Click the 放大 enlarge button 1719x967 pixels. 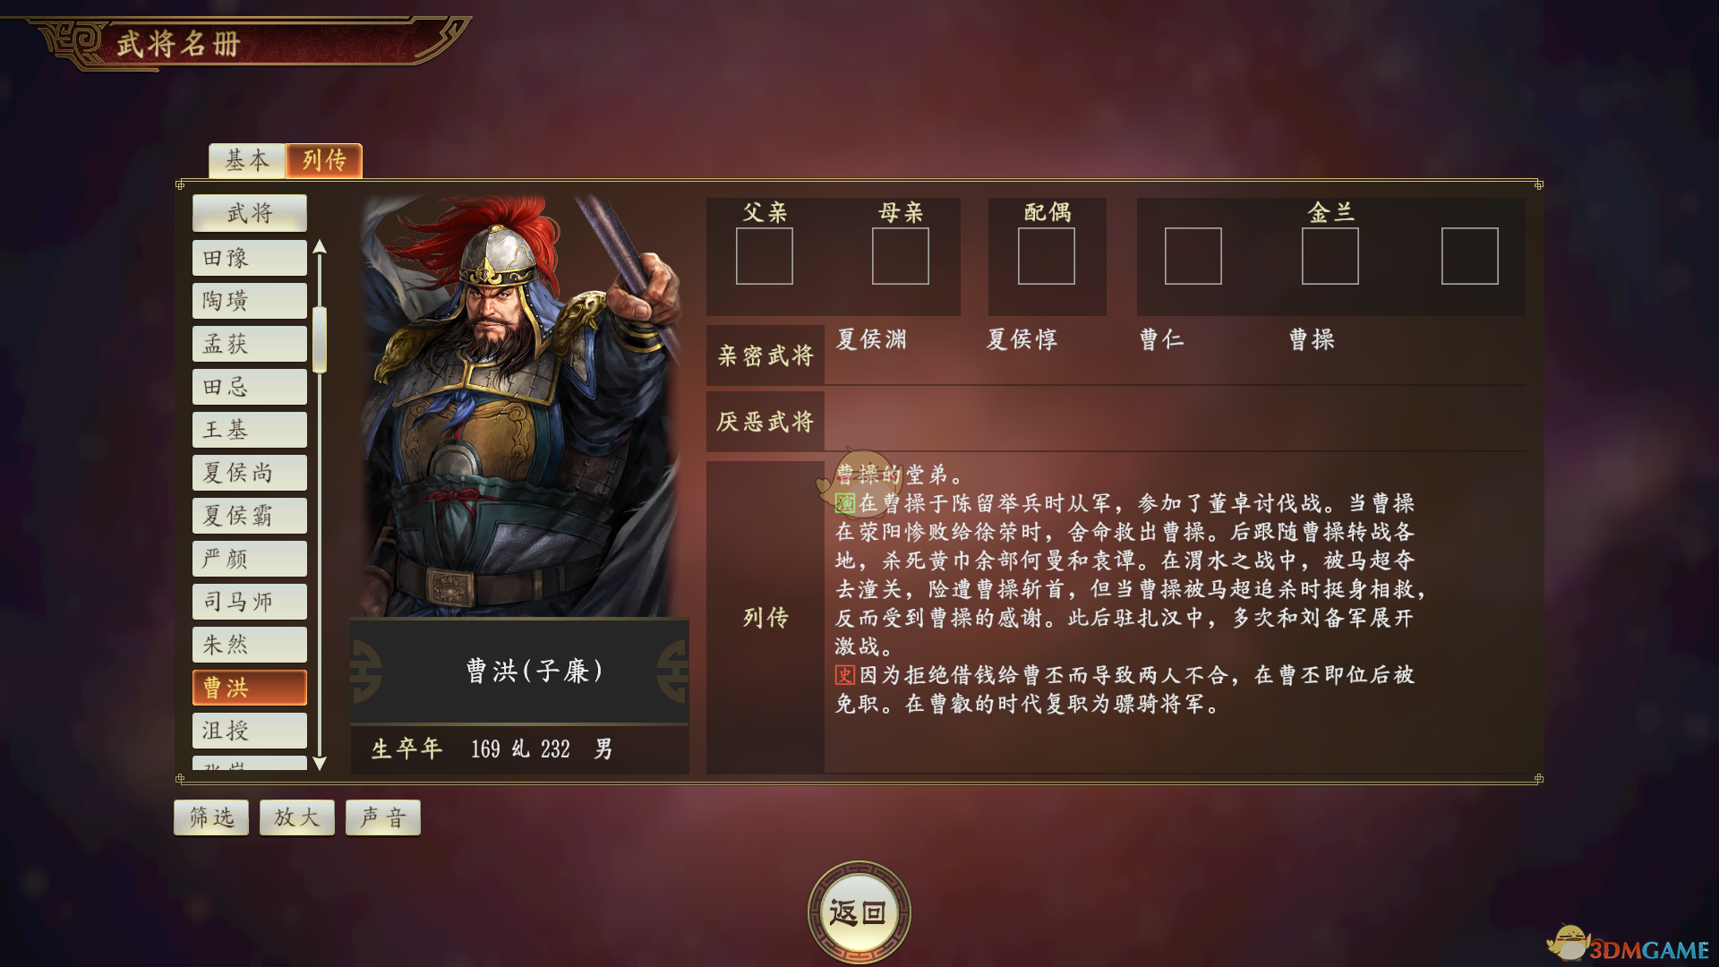tap(297, 817)
